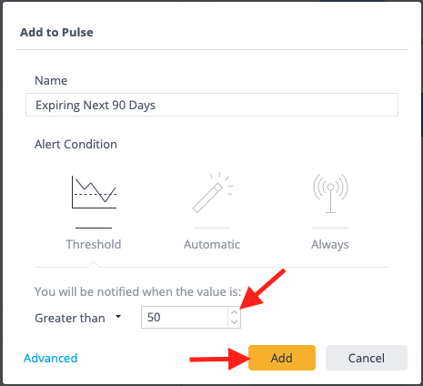Switch to the Always alert condition label

tap(330, 245)
